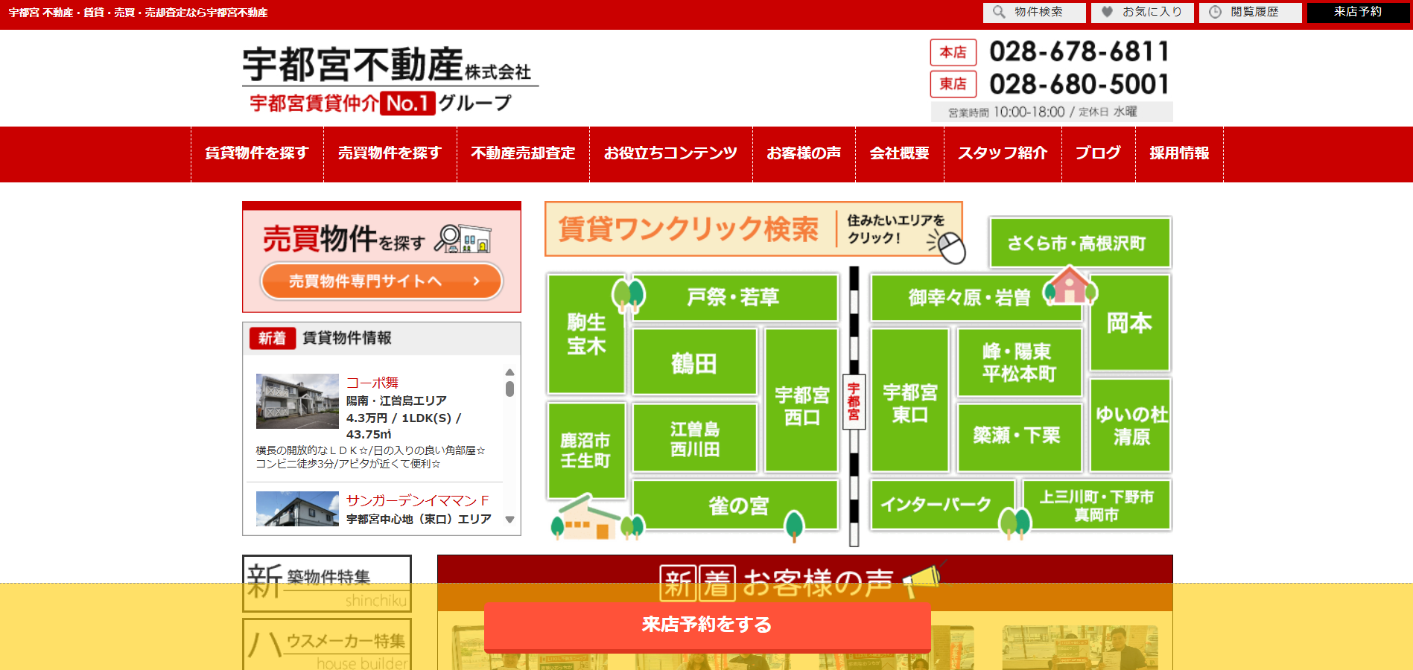Select the 江曽島 西川田 area tile
Screen dimensions: 1413x670
(694, 438)
